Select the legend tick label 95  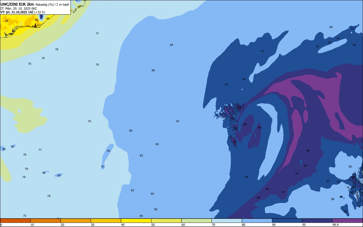point(304,225)
